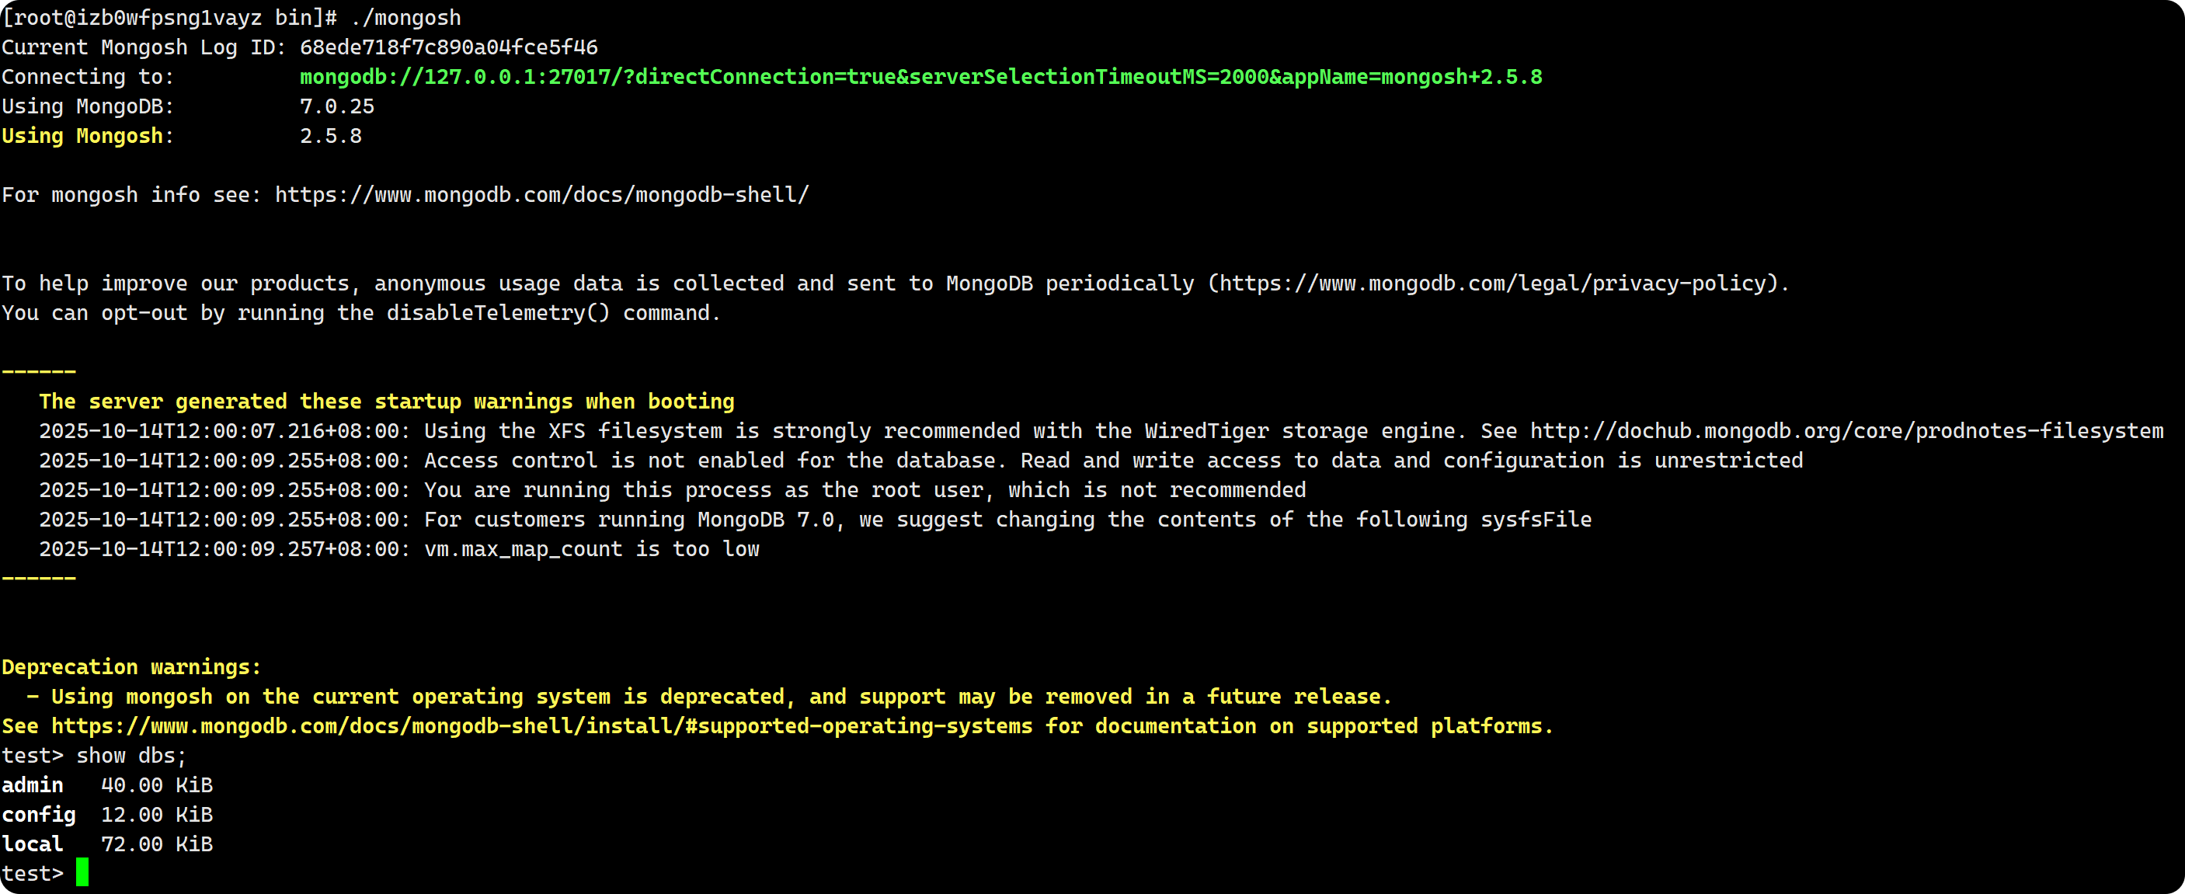Click the privacy-policy URL
This screenshot has width=2185, height=894.
[x=1498, y=284]
